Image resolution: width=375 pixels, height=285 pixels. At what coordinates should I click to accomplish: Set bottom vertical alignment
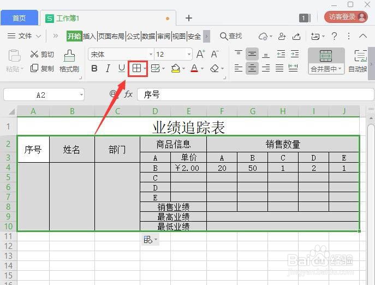pyautogui.click(x=266, y=55)
